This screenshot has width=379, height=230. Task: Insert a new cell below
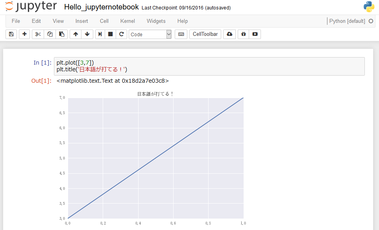(x=24, y=34)
